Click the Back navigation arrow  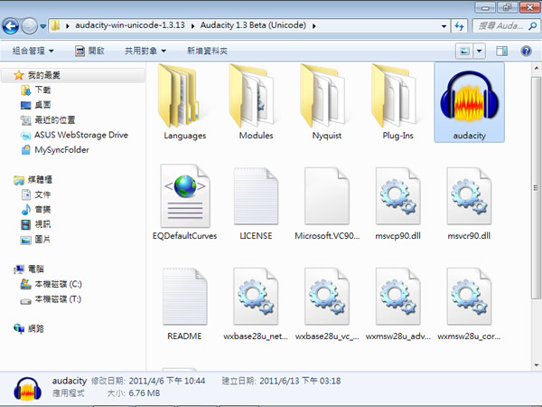pos(11,26)
